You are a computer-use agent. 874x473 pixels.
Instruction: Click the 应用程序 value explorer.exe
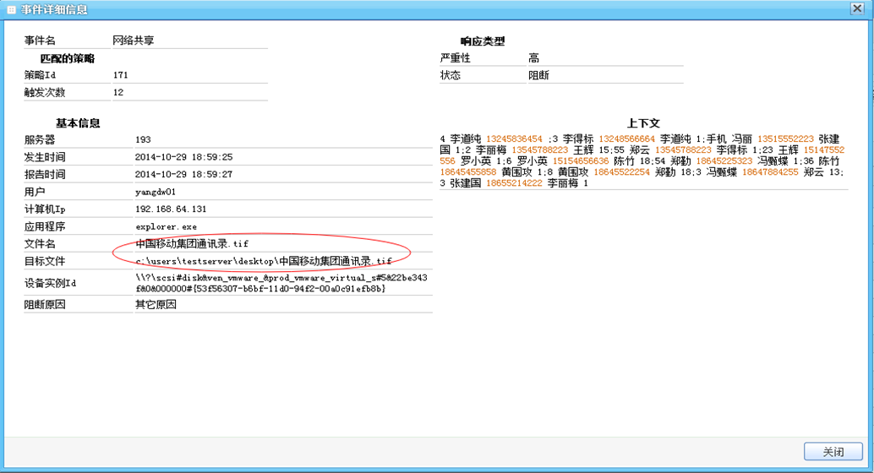(166, 226)
